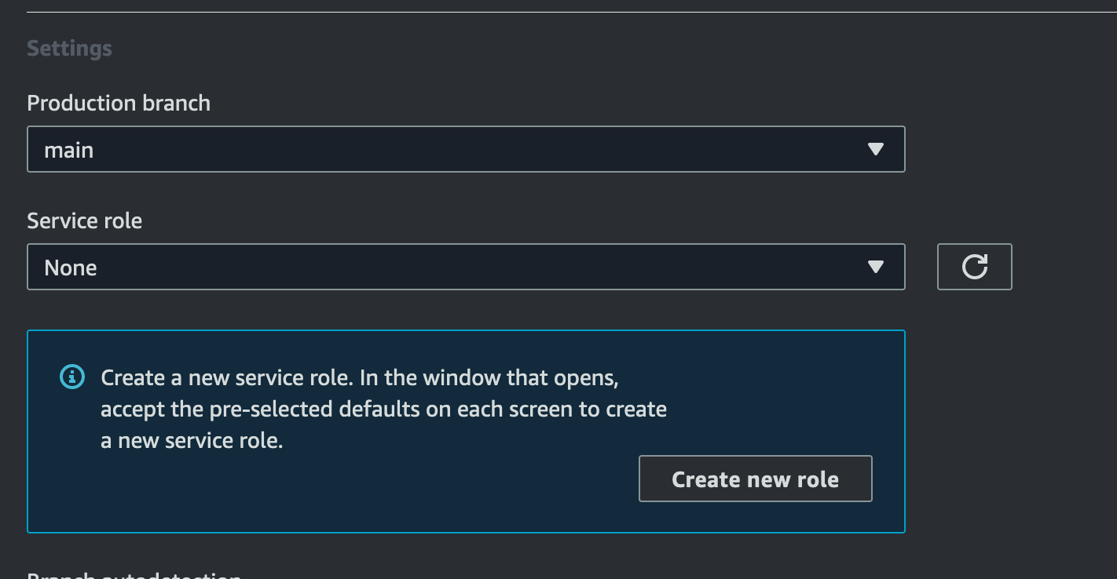Viewport: 1117px width, 579px height.
Task: Click the info icon in the notice
Action: 72,377
